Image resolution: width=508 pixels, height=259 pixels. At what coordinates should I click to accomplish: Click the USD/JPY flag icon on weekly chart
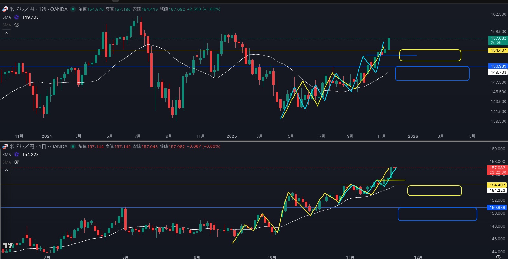[5, 9]
